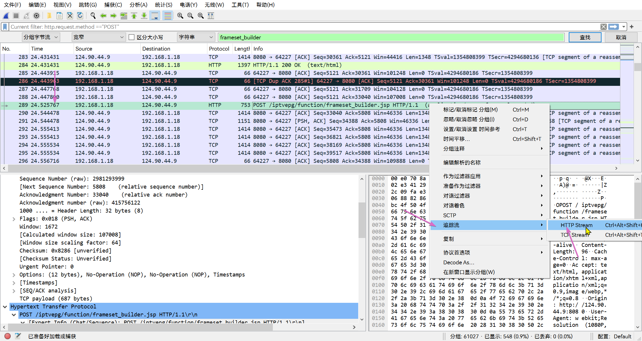Click the filter bookmark icon
This screenshot has width=642, height=341.
[x=5, y=27]
